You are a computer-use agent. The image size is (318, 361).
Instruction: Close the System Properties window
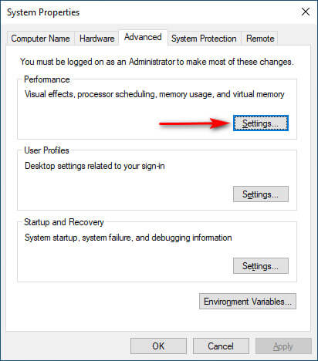(306, 12)
